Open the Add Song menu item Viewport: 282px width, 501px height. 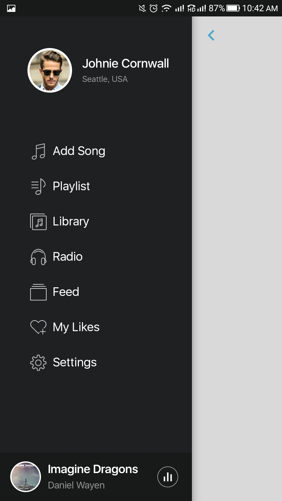click(x=79, y=151)
